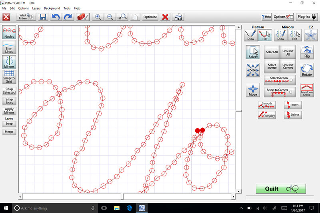Open the red toolbox icon
This screenshot has height=213, width=320.
(82, 17)
